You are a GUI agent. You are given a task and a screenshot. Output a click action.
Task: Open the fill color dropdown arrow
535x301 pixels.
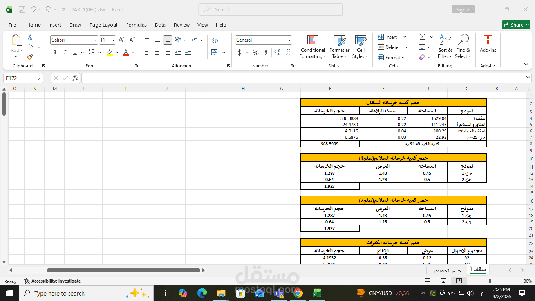coord(116,53)
